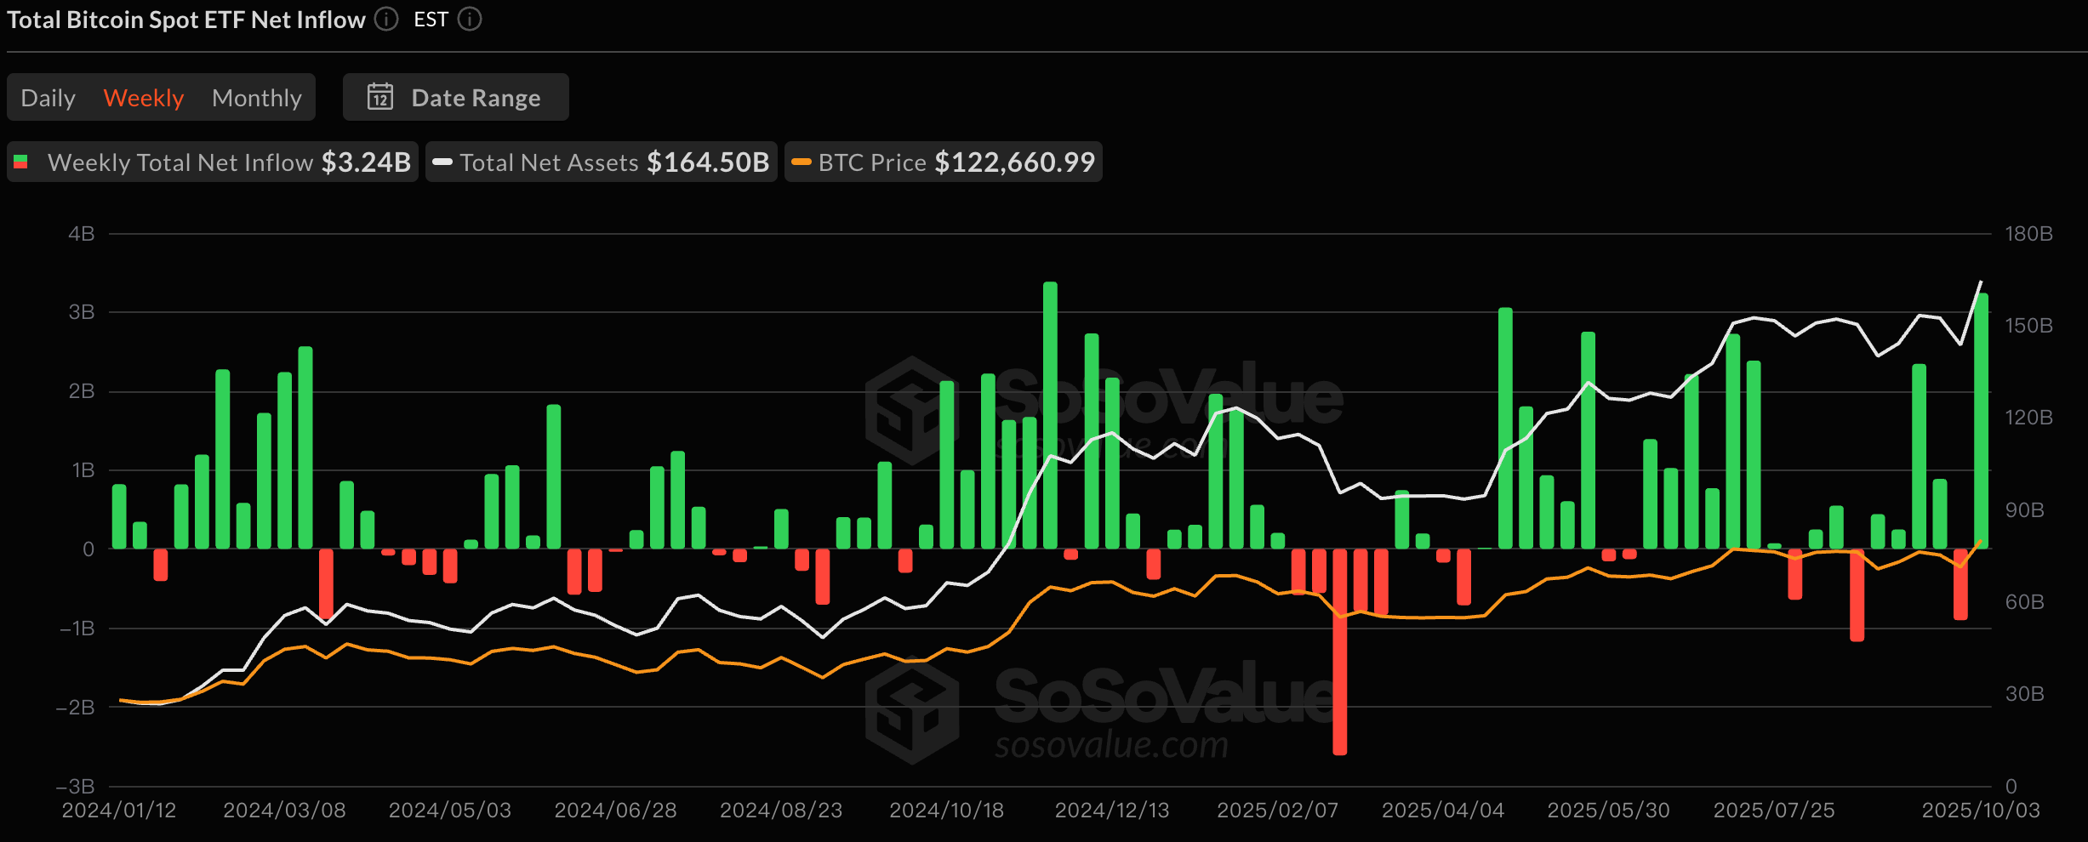Click the sosovalue.com watermark text
The width and height of the screenshot is (2088, 842).
pyautogui.click(x=1111, y=745)
